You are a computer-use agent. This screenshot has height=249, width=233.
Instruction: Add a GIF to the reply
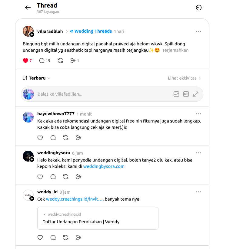coord(186,94)
